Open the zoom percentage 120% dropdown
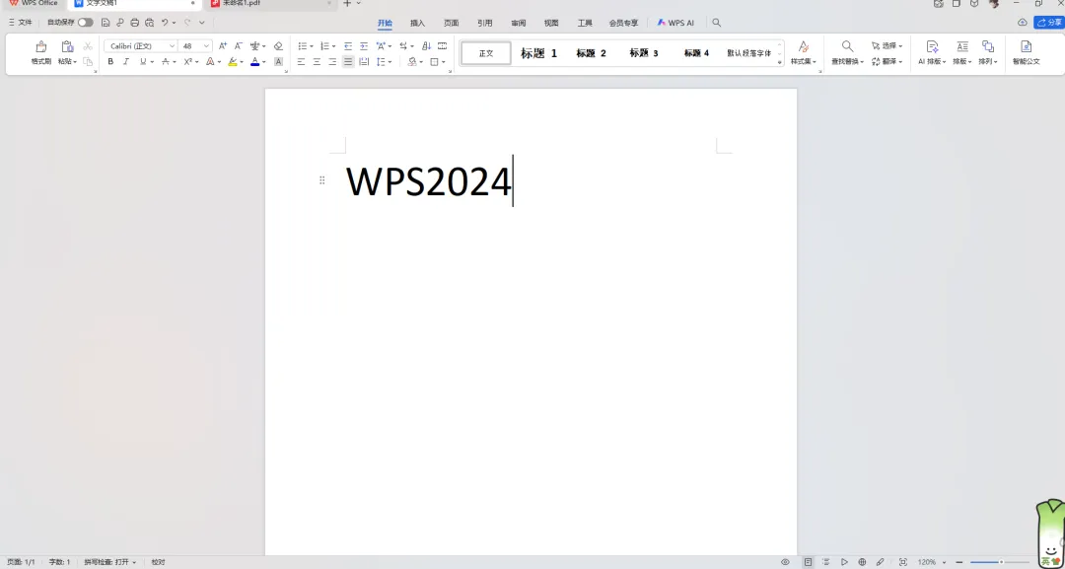 click(931, 562)
